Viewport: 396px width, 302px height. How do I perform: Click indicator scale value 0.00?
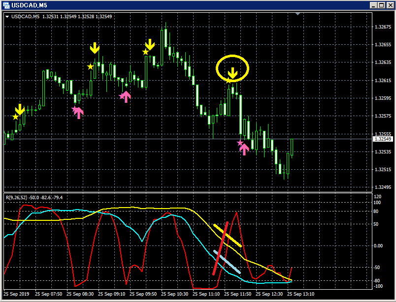[378, 246]
